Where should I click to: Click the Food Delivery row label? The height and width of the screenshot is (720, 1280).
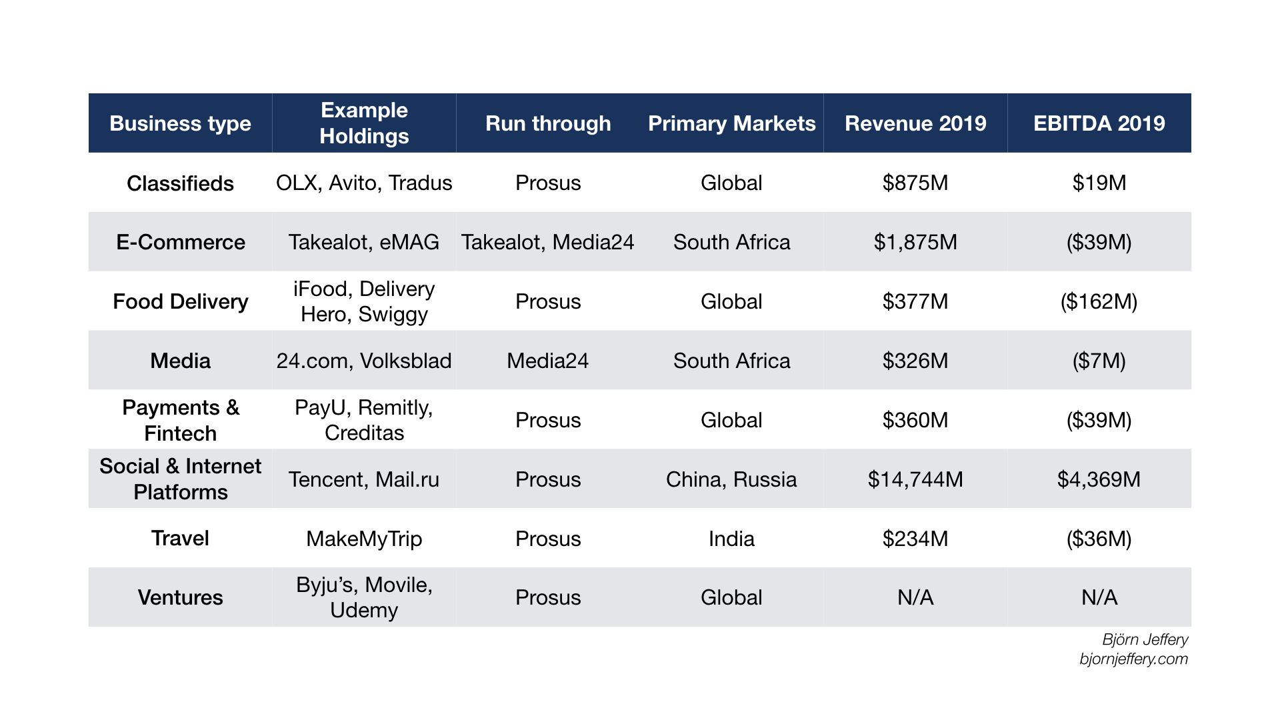pyautogui.click(x=180, y=301)
